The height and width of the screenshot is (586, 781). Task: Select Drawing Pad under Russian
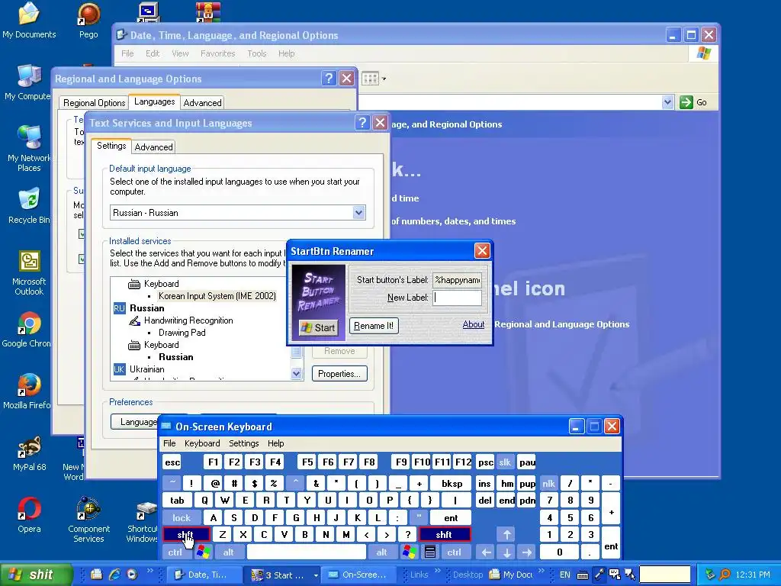coord(182,333)
